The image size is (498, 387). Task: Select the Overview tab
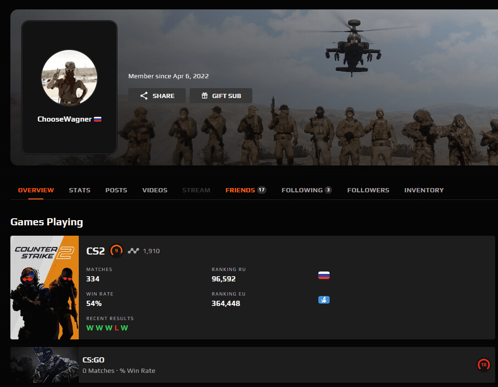tap(36, 190)
